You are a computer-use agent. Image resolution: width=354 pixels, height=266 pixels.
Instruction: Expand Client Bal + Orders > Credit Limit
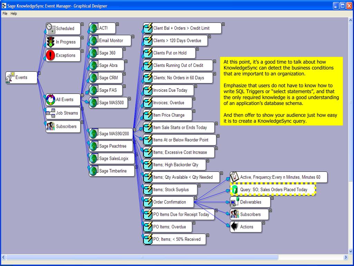coord(223,24)
